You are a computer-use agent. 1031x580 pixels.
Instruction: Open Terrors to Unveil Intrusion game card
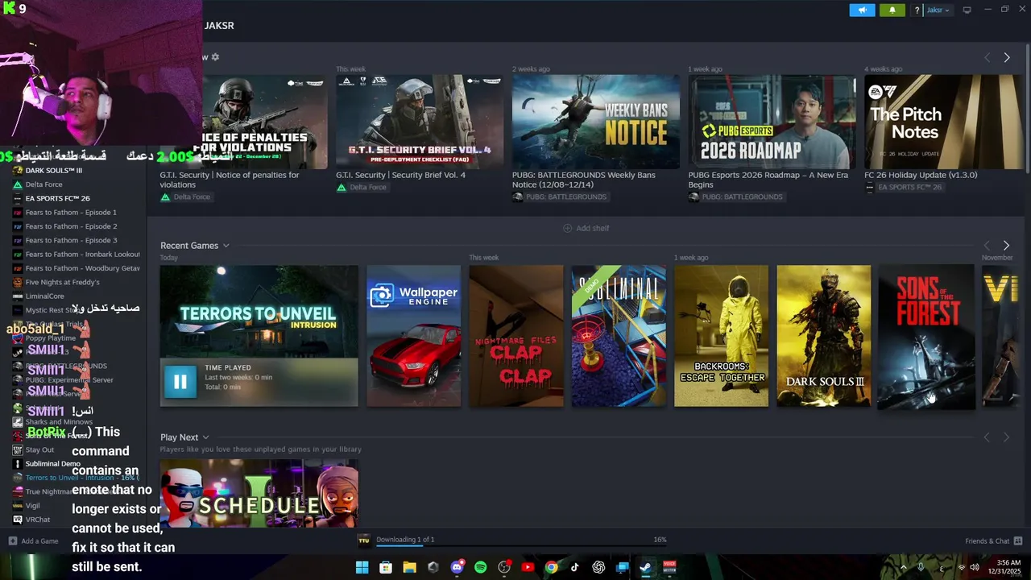pos(259,336)
